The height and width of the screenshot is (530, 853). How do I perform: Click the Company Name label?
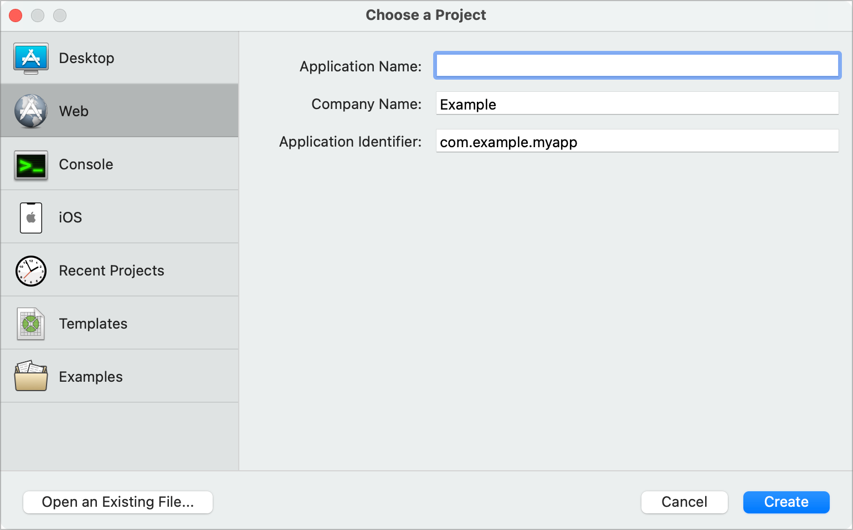pyautogui.click(x=367, y=104)
